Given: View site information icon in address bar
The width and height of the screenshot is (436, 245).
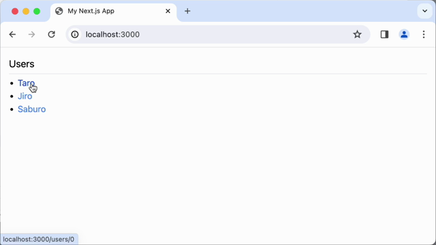Looking at the screenshot, I should click(x=75, y=35).
